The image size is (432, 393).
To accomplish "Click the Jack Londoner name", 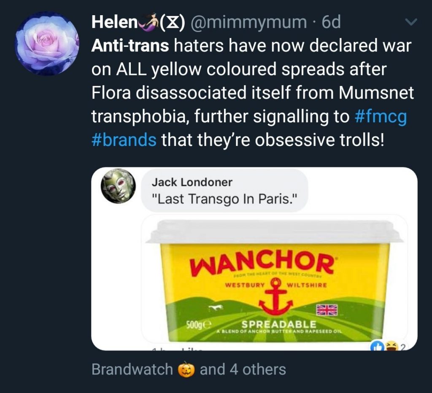I will click(192, 182).
